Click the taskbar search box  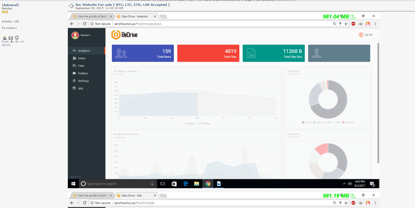click(x=117, y=184)
